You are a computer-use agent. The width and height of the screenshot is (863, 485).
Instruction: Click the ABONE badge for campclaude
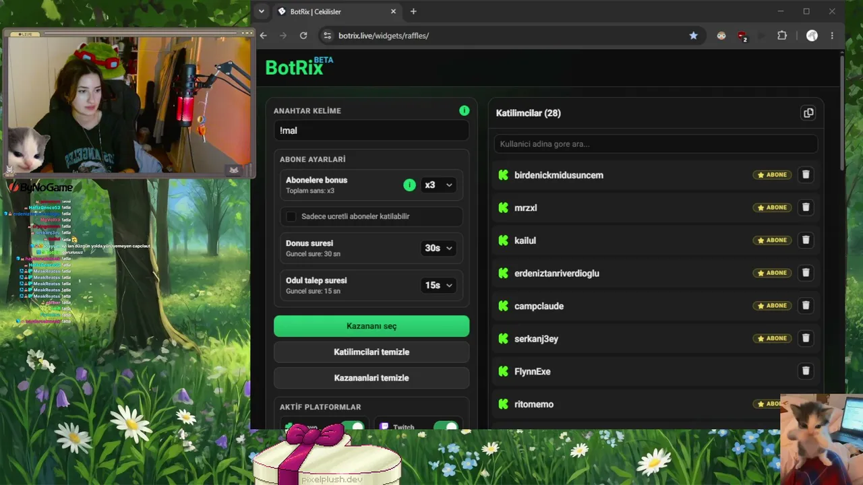click(772, 306)
